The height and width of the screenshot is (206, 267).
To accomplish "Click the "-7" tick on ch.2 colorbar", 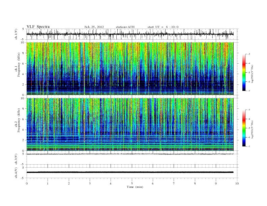I will pos(248,146).
